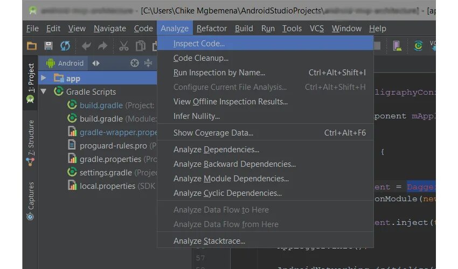Click the Open folder toolbar icon
This screenshot has height=269, width=458.
[32, 46]
